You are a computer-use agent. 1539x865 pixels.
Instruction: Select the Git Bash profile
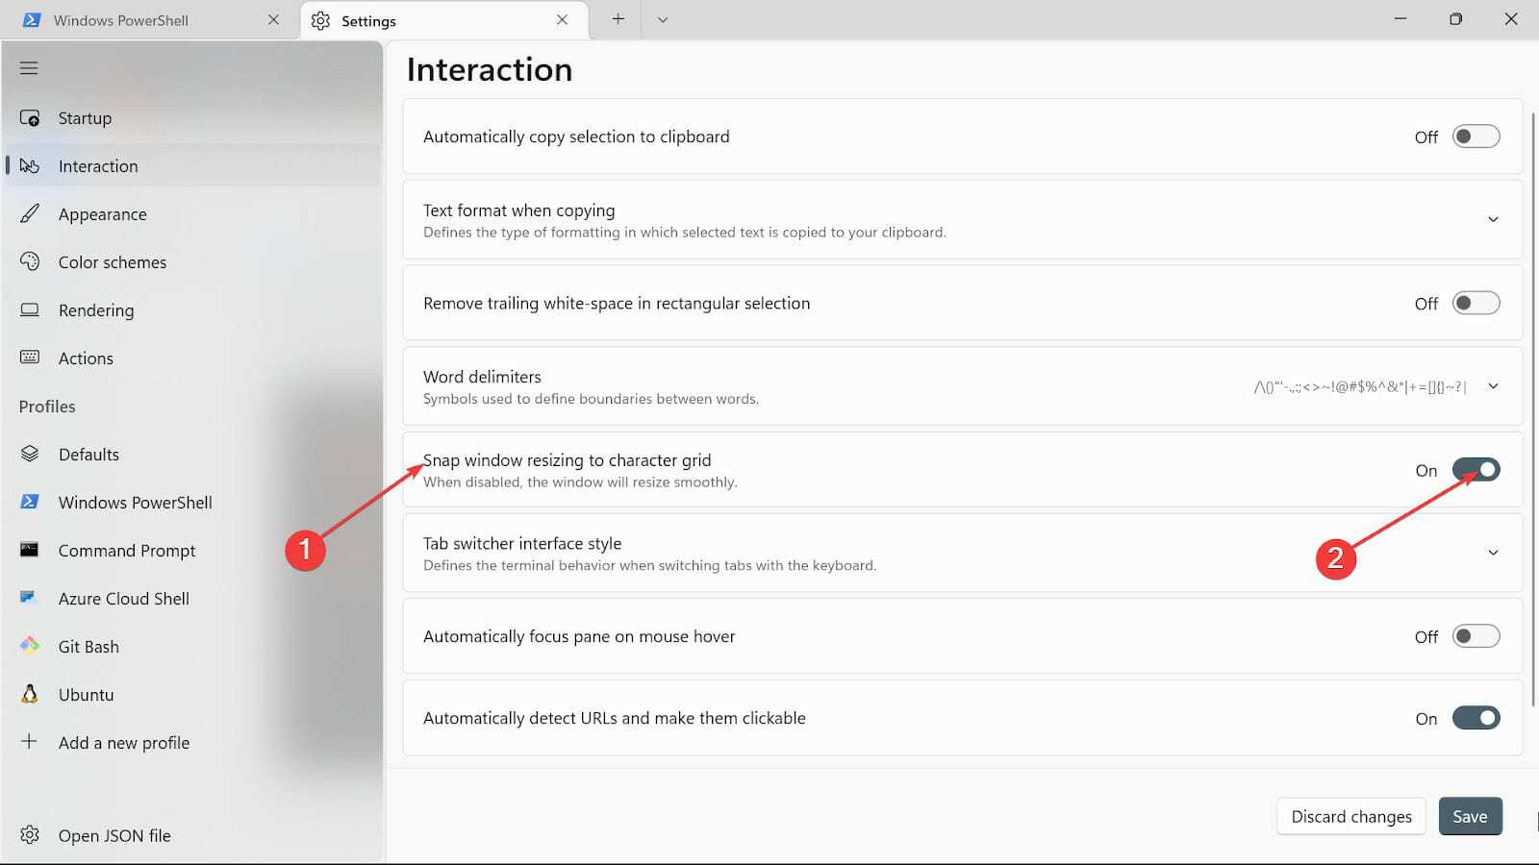click(192, 647)
